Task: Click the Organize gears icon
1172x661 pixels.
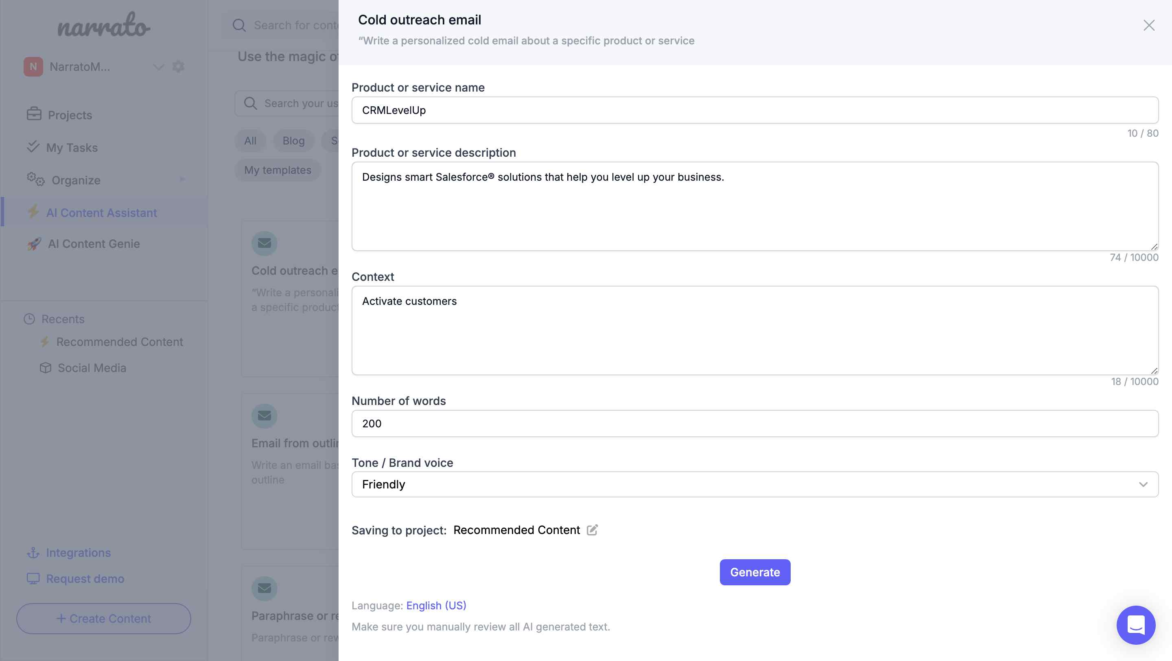Action: click(35, 179)
